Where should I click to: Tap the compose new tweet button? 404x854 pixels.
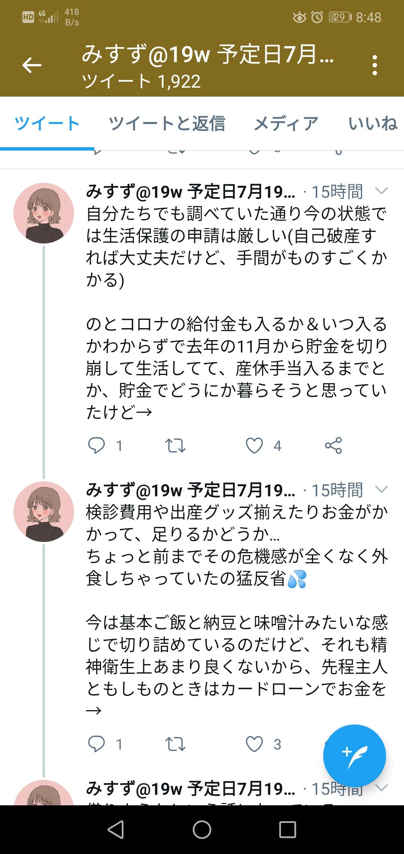(354, 755)
